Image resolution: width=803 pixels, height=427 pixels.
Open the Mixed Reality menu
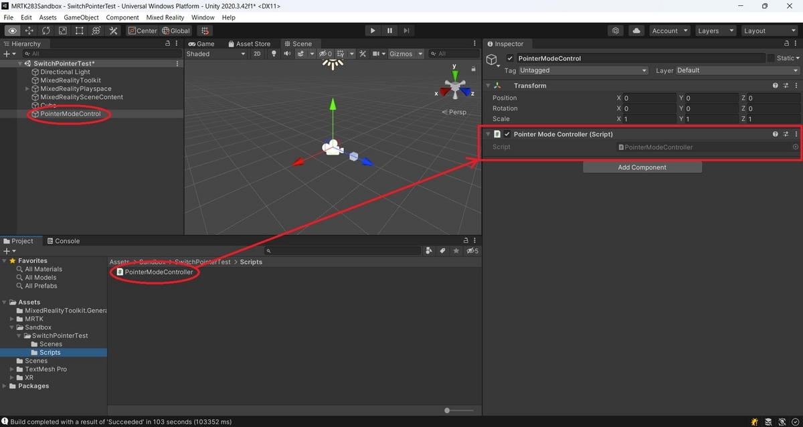point(165,17)
